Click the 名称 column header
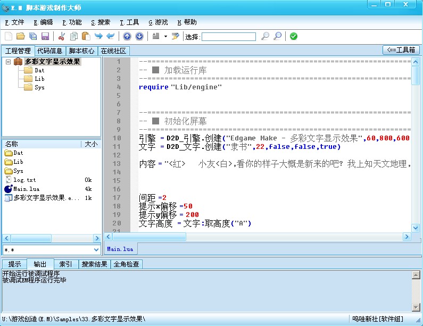 (x=42, y=144)
